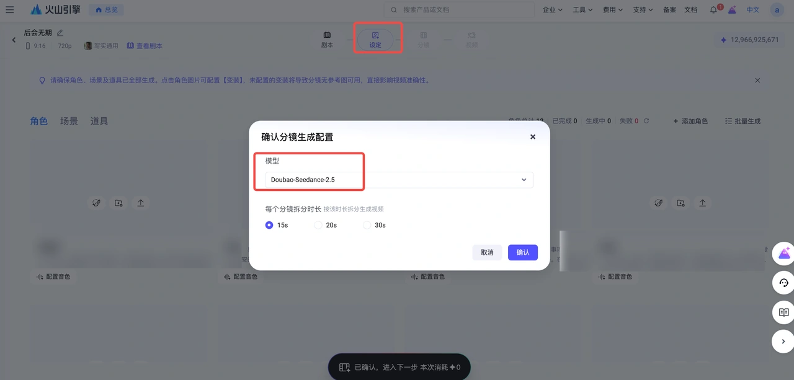794x380 pixels.
Task: Click the 失败 0 status text
Action: point(628,121)
